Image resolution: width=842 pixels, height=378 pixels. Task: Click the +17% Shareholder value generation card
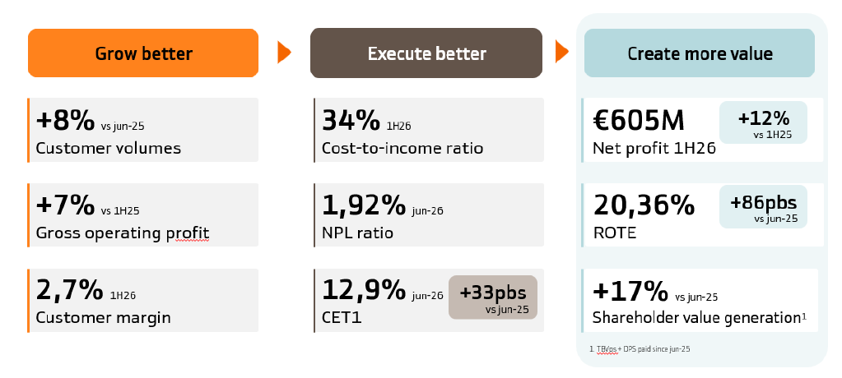(x=700, y=300)
